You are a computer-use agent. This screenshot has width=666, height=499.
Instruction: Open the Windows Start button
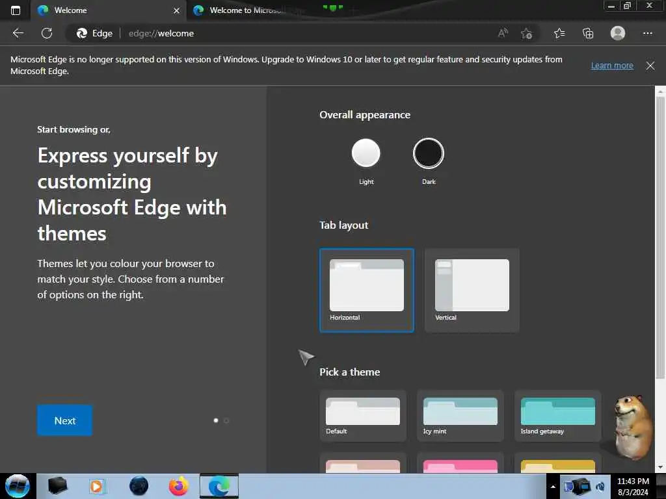[x=18, y=486]
